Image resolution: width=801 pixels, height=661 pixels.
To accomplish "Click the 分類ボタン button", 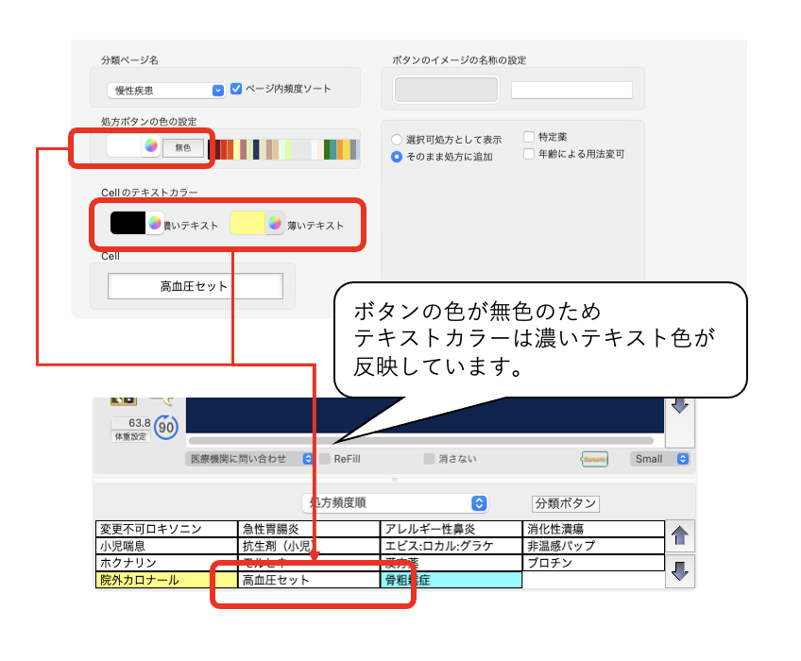I will [x=567, y=502].
